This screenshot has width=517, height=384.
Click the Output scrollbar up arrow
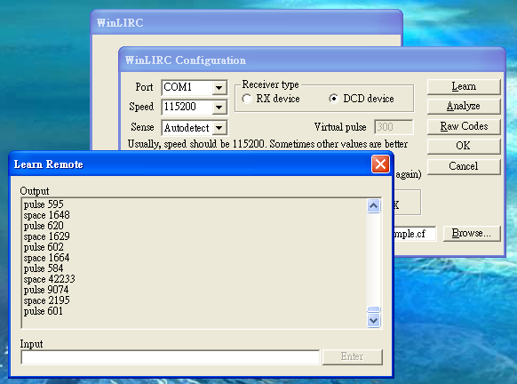pos(374,206)
